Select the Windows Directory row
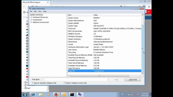173x97 pixels. pyautogui.click(x=105, y=36)
